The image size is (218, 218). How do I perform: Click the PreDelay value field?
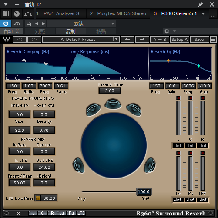[x=20, y=114]
